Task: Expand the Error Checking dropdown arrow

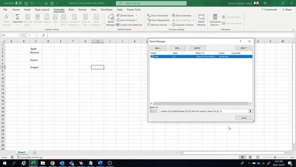Action: tap(193, 20)
